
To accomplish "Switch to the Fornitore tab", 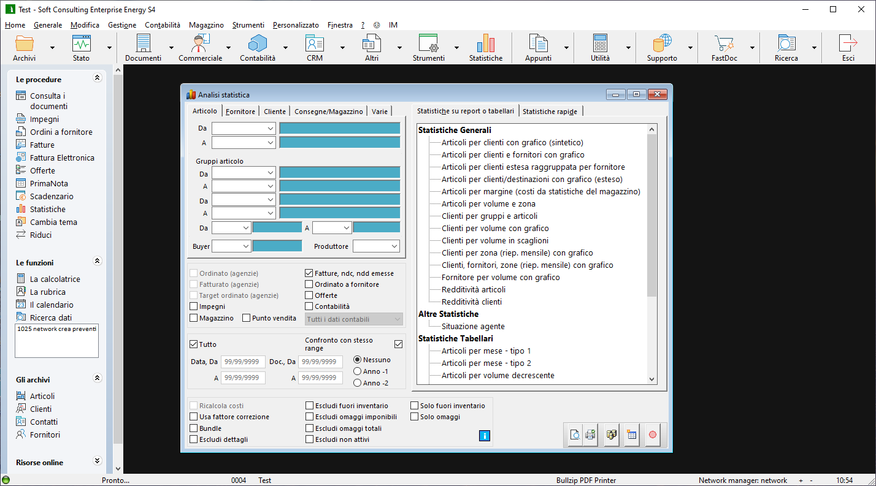I will coord(240,112).
